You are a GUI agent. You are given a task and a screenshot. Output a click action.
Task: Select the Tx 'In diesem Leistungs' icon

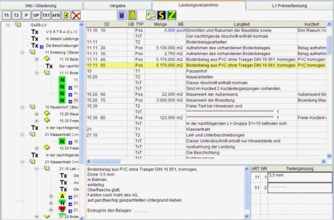[x=35, y=39]
